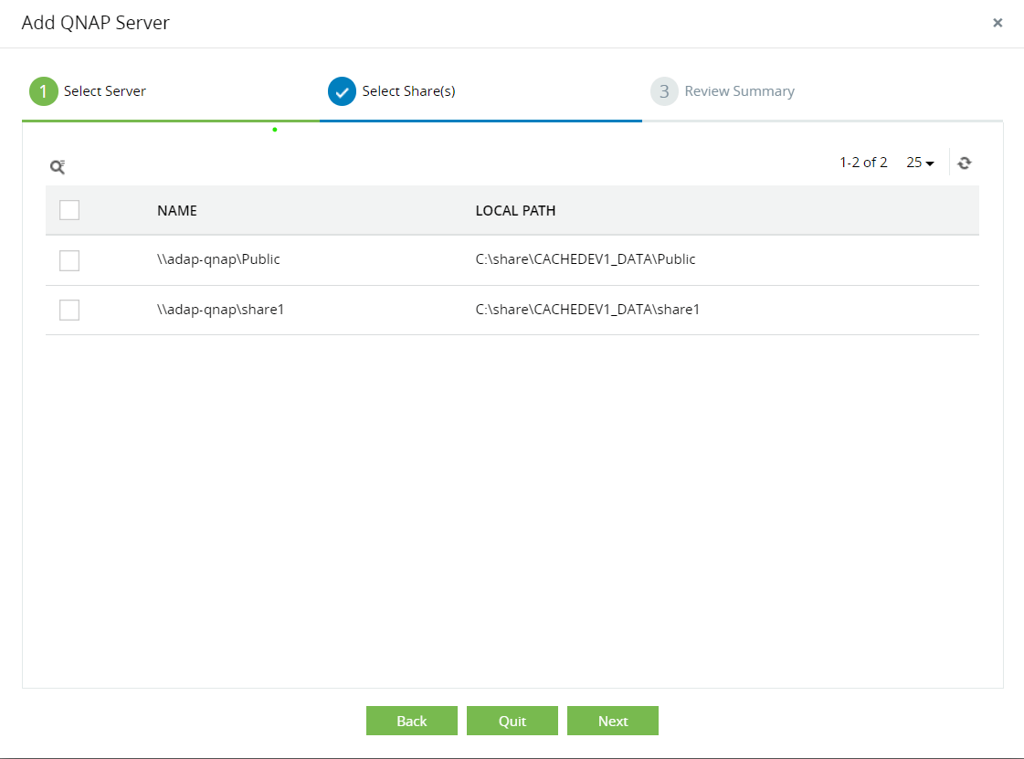Open the 25 rows-per-page dropdown
Image resolution: width=1024 pixels, height=759 pixels.
pos(920,163)
